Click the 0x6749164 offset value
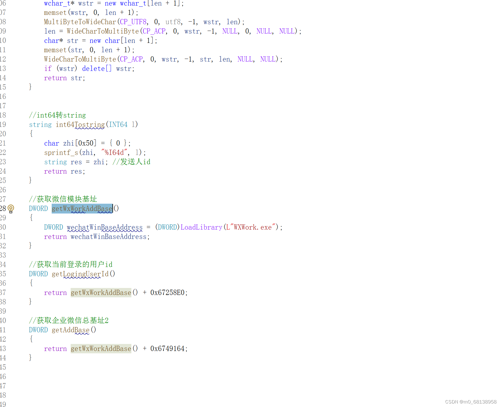501x407 pixels. (167, 349)
